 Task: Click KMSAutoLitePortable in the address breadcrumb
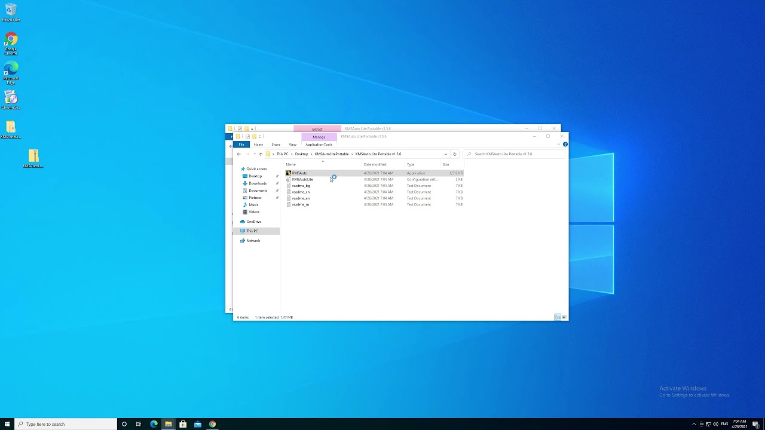click(332, 154)
